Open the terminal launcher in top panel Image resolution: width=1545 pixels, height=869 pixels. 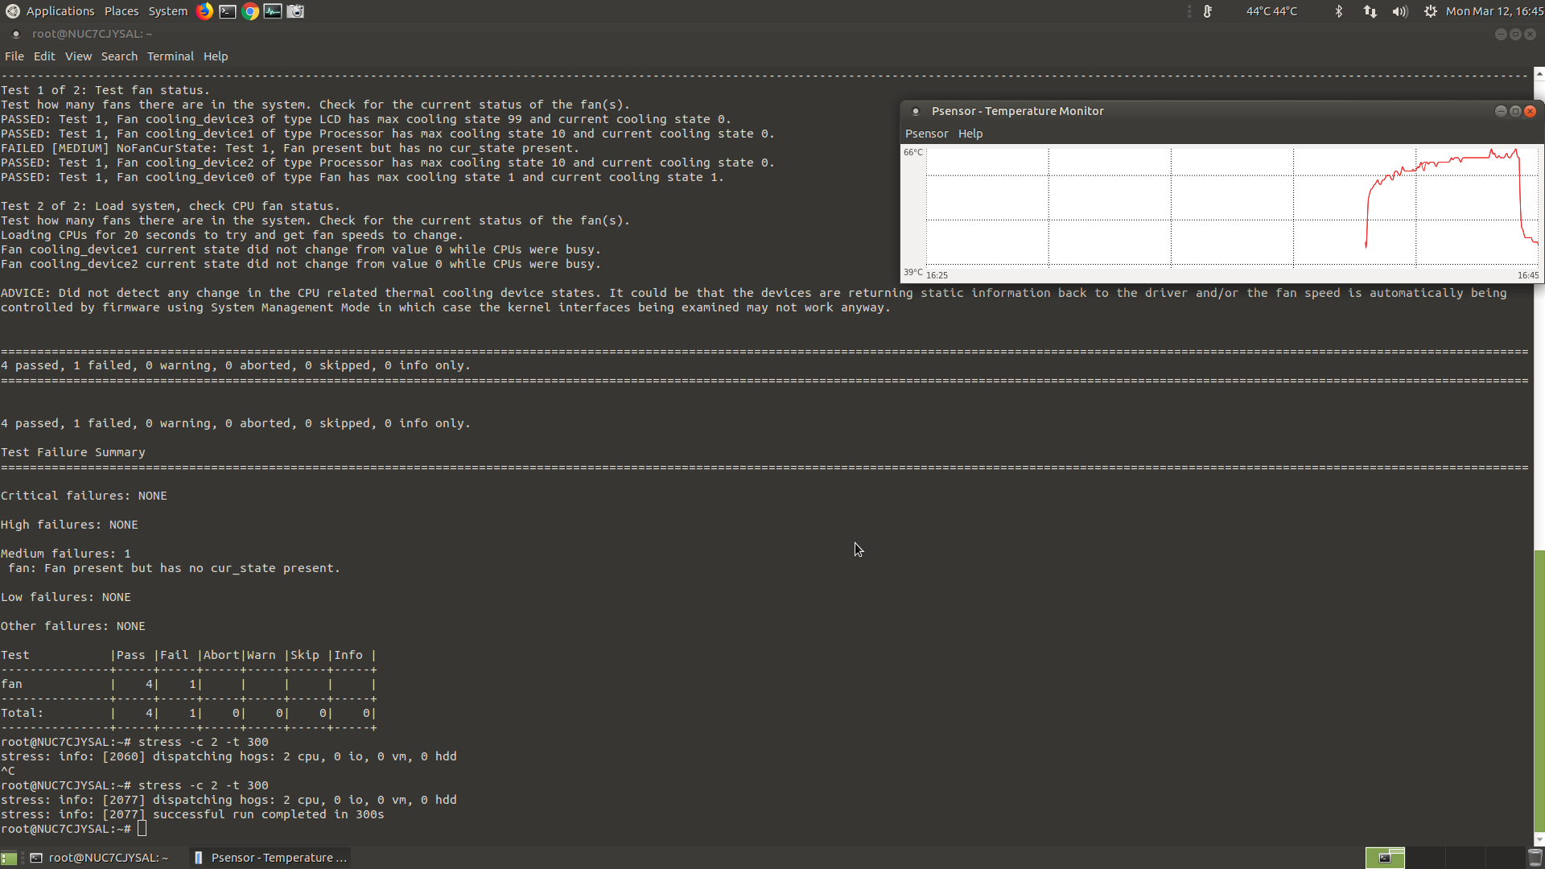pos(228,11)
